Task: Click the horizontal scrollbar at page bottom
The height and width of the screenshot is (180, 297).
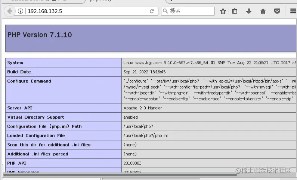Action: click(x=120, y=174)
